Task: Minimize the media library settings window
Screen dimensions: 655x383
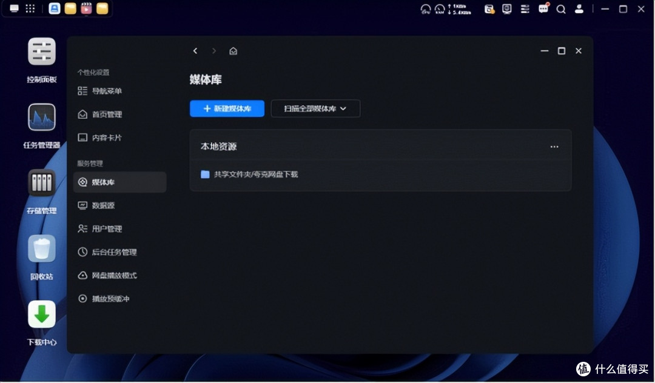Action: 544,51
